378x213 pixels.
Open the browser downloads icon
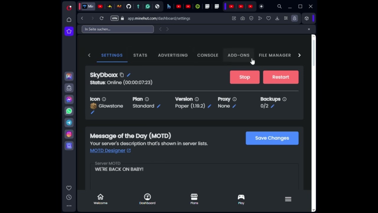(277, 18)
